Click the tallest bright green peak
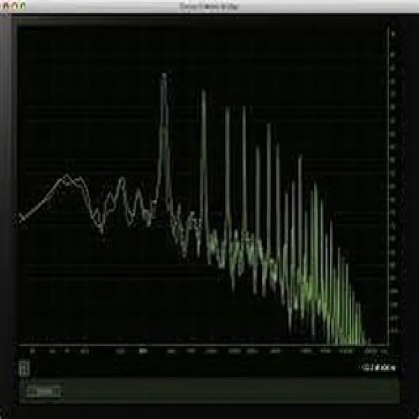This screenshot has height=419, width=419. click(315, 185)
